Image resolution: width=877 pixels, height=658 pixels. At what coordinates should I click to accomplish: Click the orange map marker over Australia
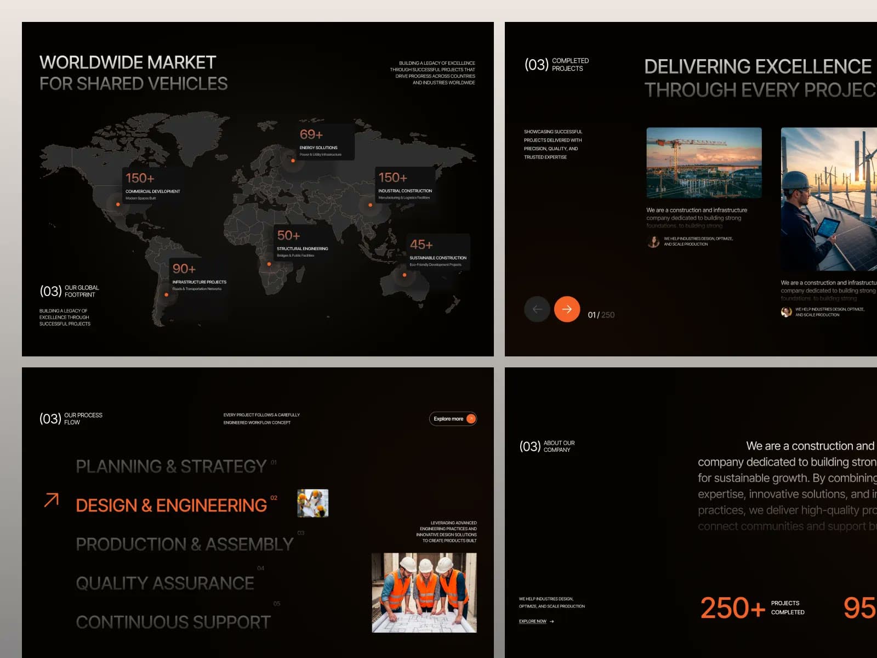pos(405,275)
